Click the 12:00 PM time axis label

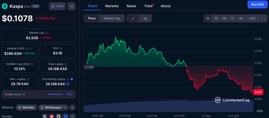point(124,116)
